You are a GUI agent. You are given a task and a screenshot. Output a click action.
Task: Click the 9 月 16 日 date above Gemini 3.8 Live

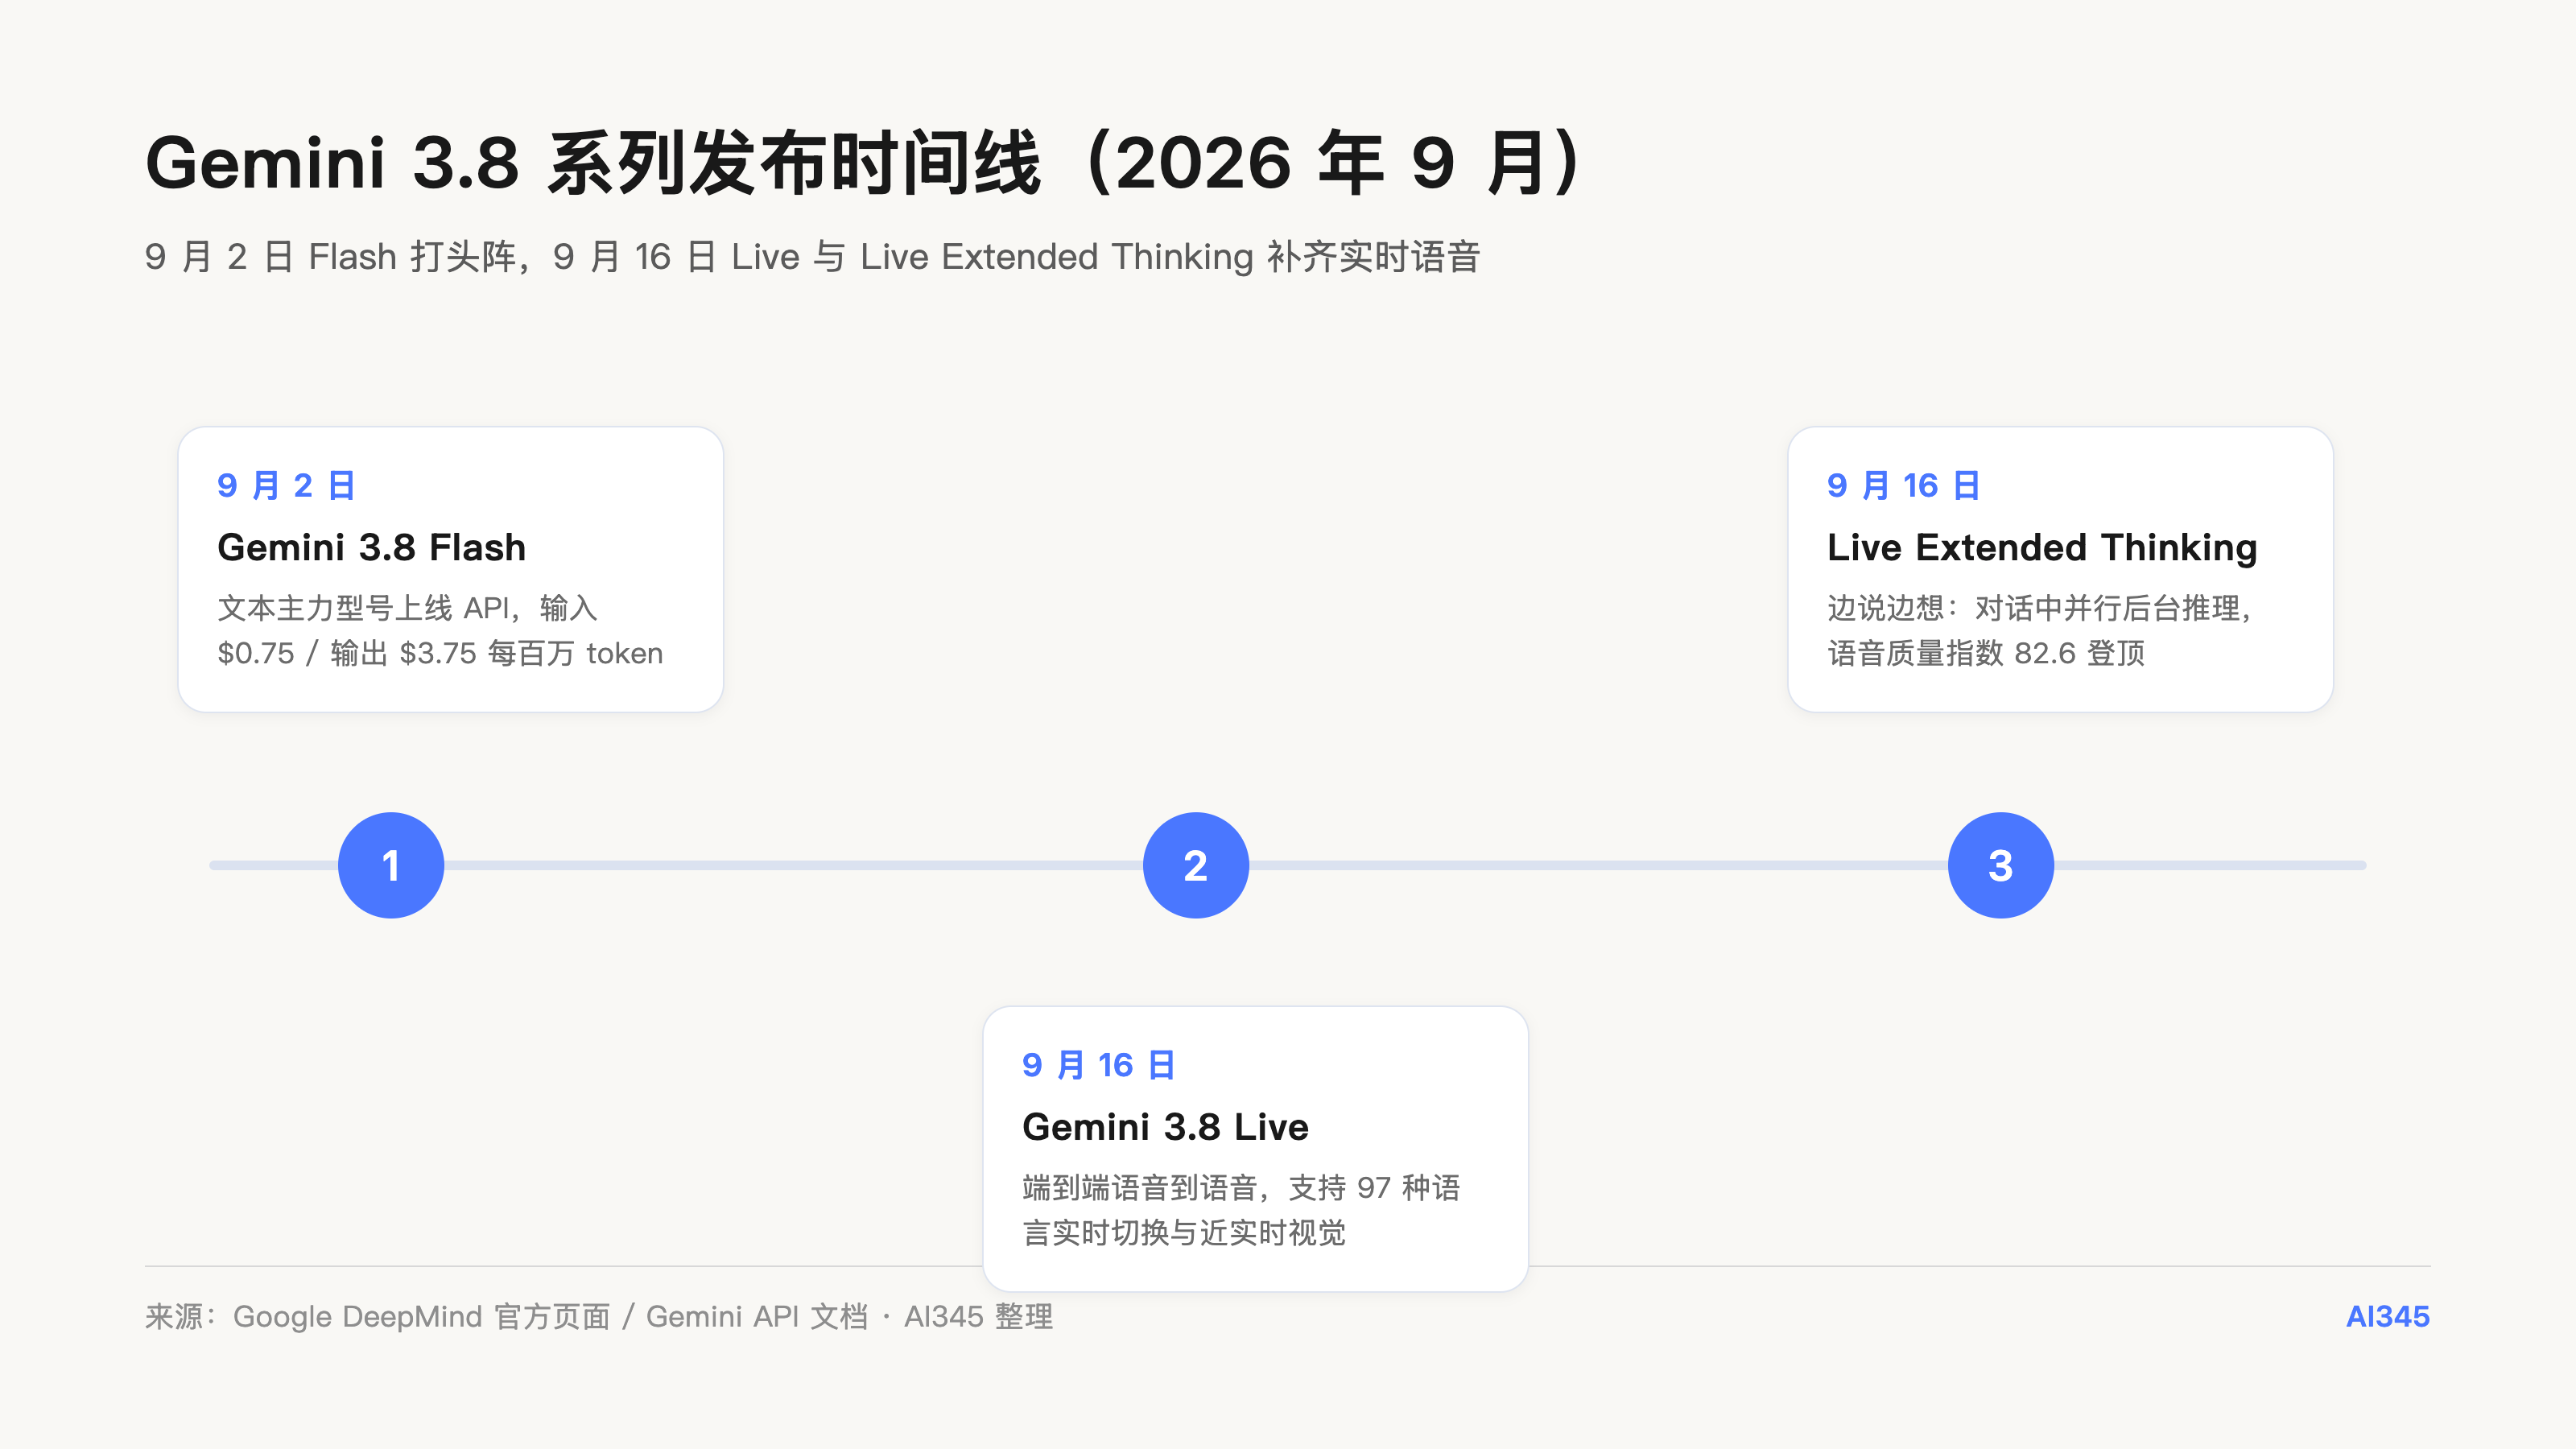[1099, 1065]
